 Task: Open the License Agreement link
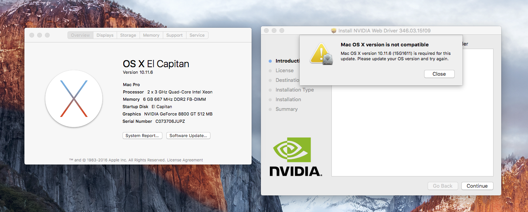(185, 160)
